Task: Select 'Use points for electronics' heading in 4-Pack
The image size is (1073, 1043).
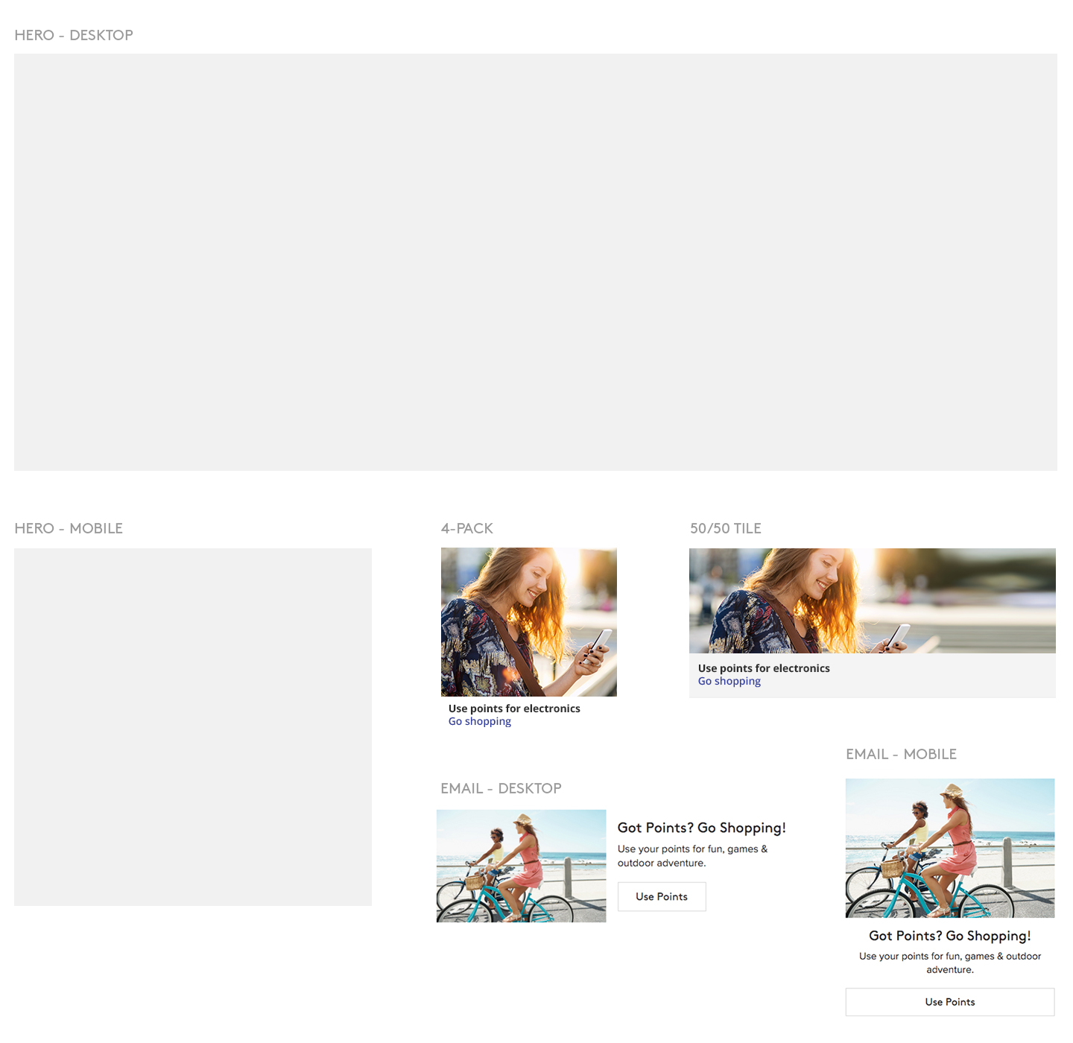Action: 514,708
